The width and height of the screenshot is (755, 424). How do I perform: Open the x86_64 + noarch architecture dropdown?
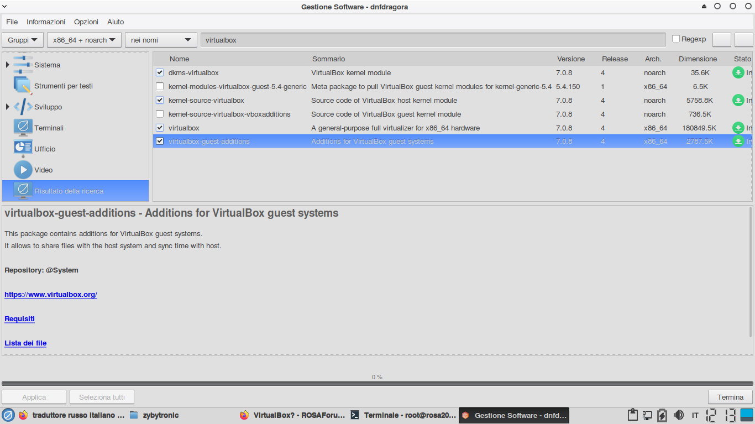85,40
